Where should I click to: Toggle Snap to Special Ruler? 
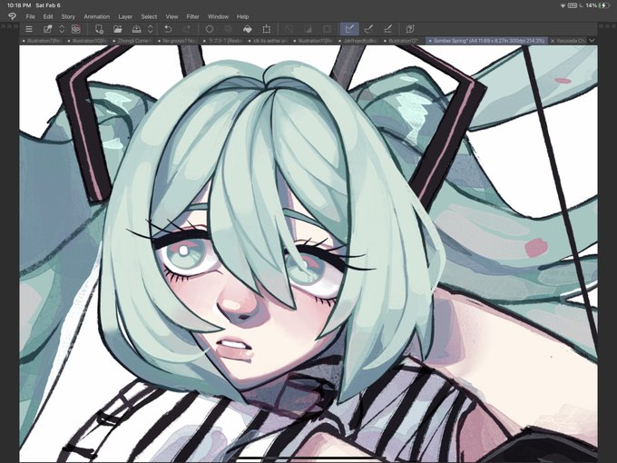tap(368, 29)
